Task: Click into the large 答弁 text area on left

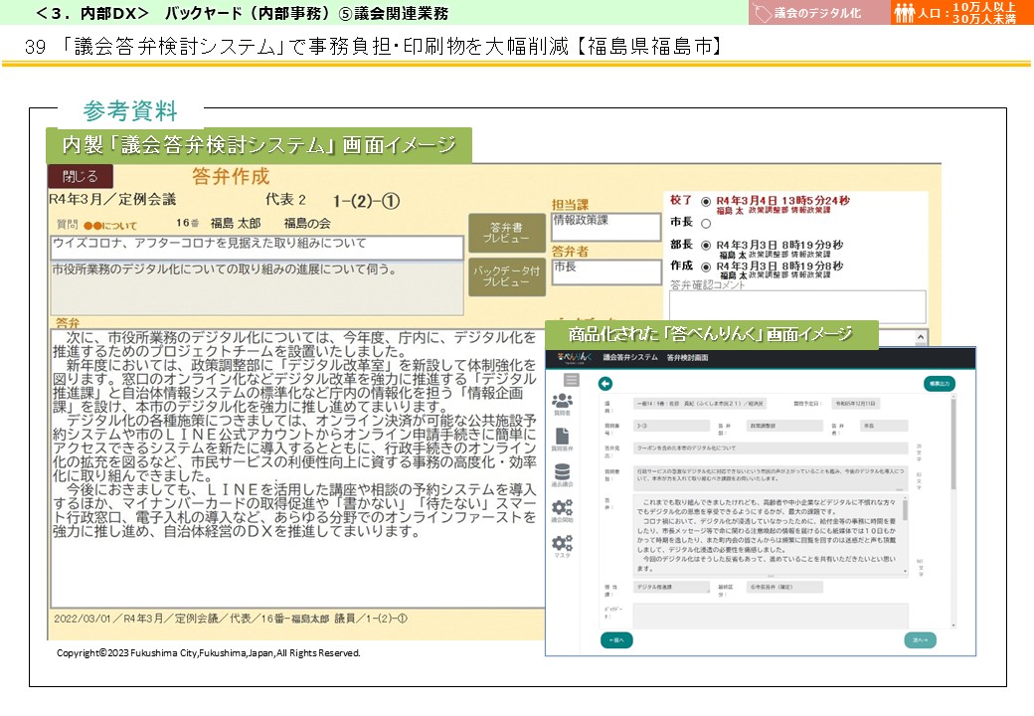Action: (296, 468)
